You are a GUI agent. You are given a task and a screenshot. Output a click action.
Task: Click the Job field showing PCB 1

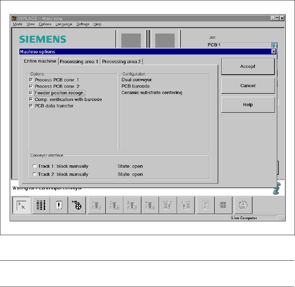tap(239, 45)
